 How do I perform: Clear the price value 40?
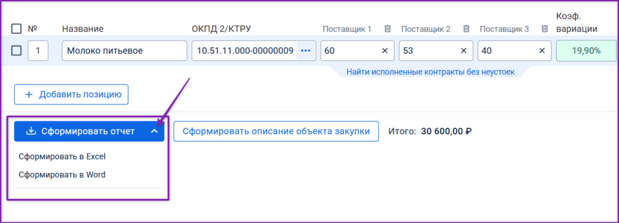[542, 51]
